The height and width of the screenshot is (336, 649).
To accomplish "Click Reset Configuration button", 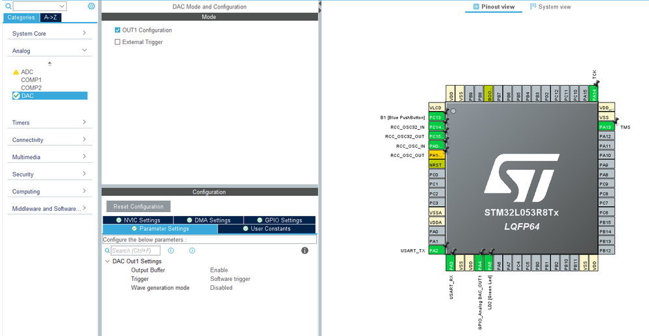I will pyautogui.click(x=138, y=207).
